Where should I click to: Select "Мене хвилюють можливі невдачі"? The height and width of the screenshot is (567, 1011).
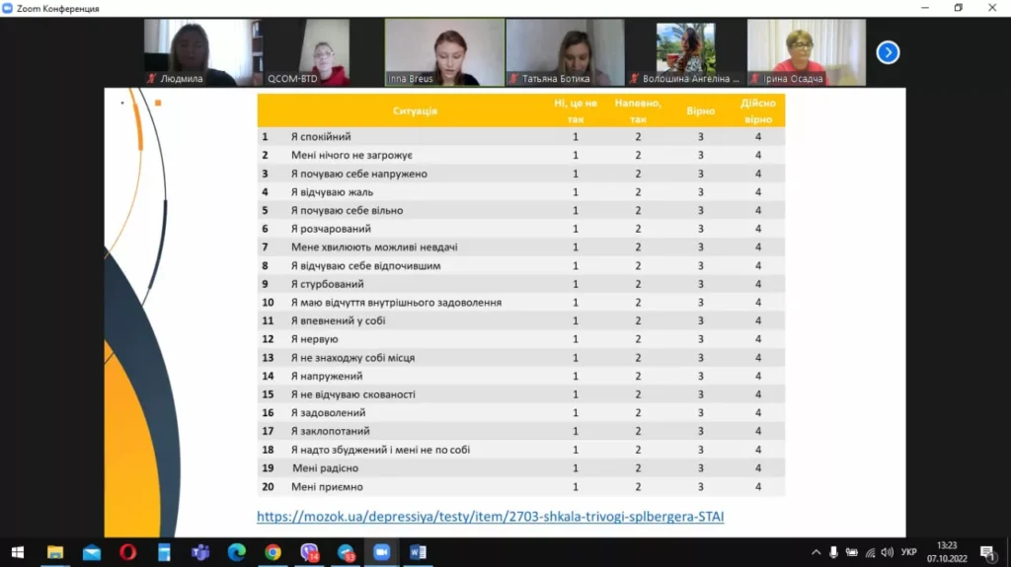coord(521,247)
